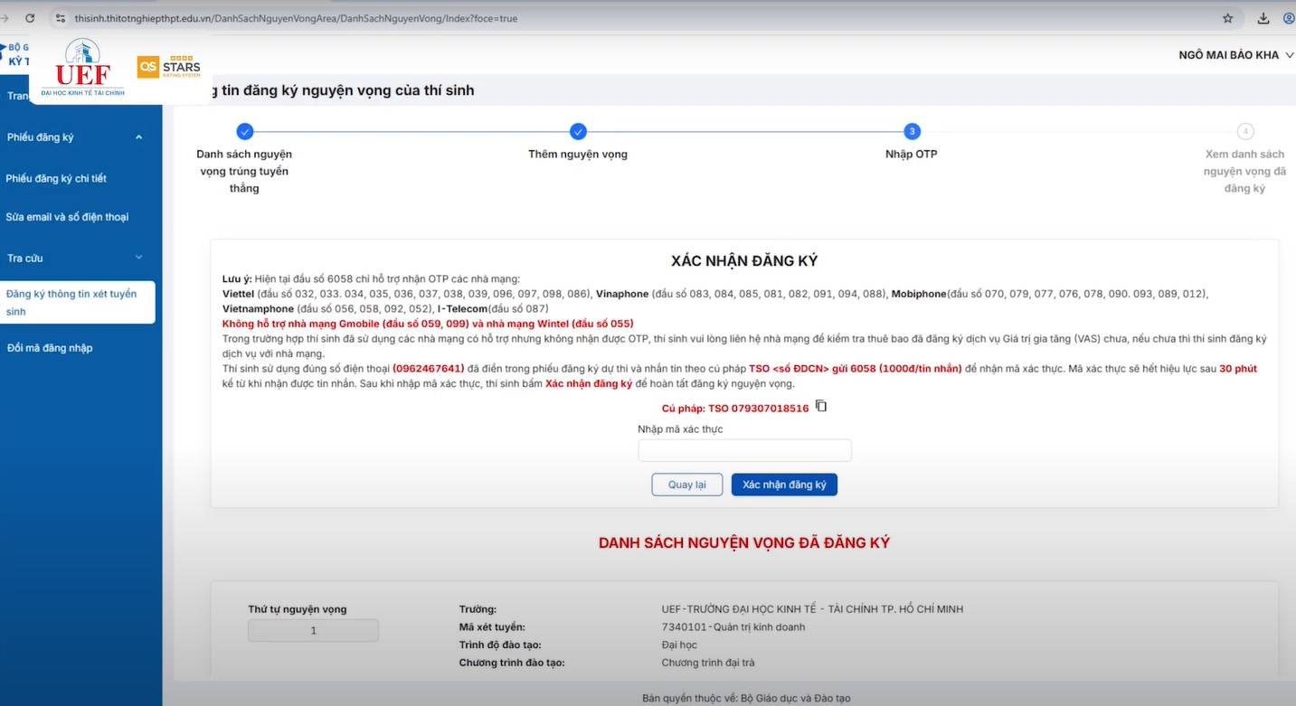1296x706 pixels.
Task: Click the UEF university logo
Action: 83,68
